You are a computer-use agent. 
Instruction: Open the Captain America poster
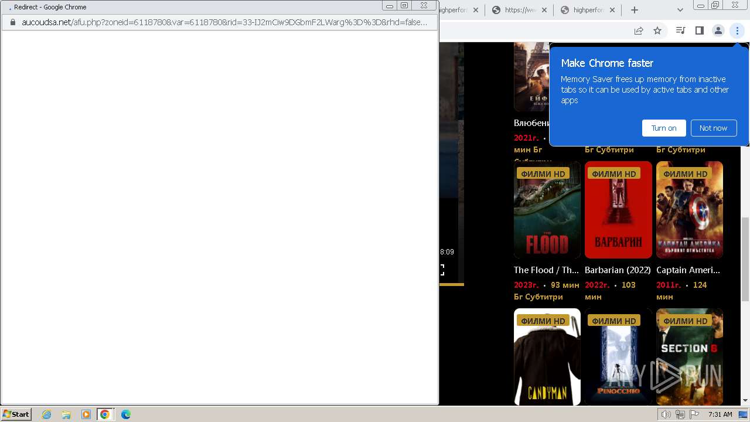(690, 210)
